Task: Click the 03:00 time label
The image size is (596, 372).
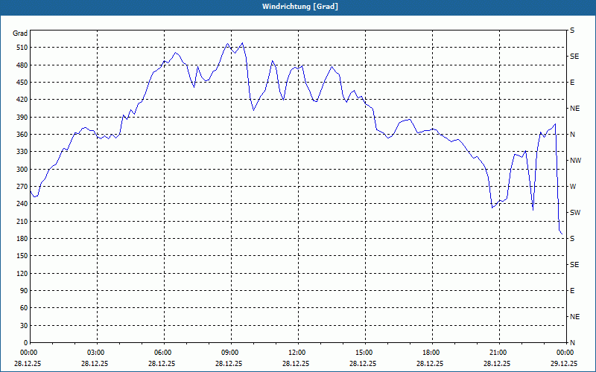Action: [x=95, y=353]
